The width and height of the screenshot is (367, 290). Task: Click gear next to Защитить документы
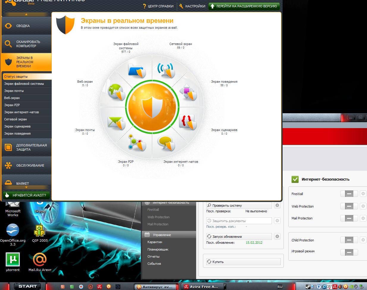[277, 221]
